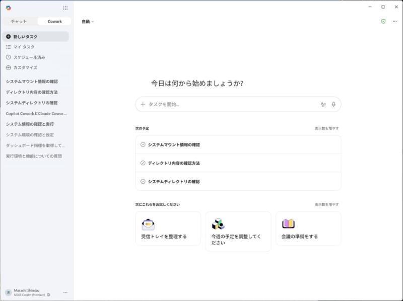The width and height of the screenshot is (403, 301).
Task: Open sidebar history システム環境の確認と設定
Action: pos(30,135)
